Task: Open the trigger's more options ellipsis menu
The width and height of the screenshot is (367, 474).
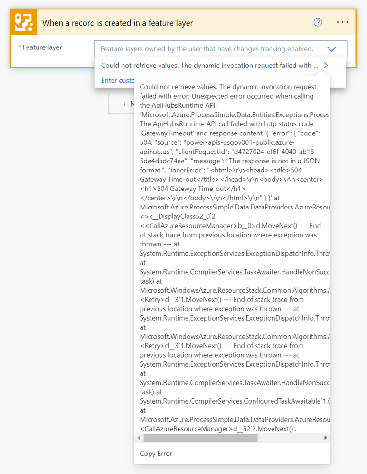Action: pos(342,22)
